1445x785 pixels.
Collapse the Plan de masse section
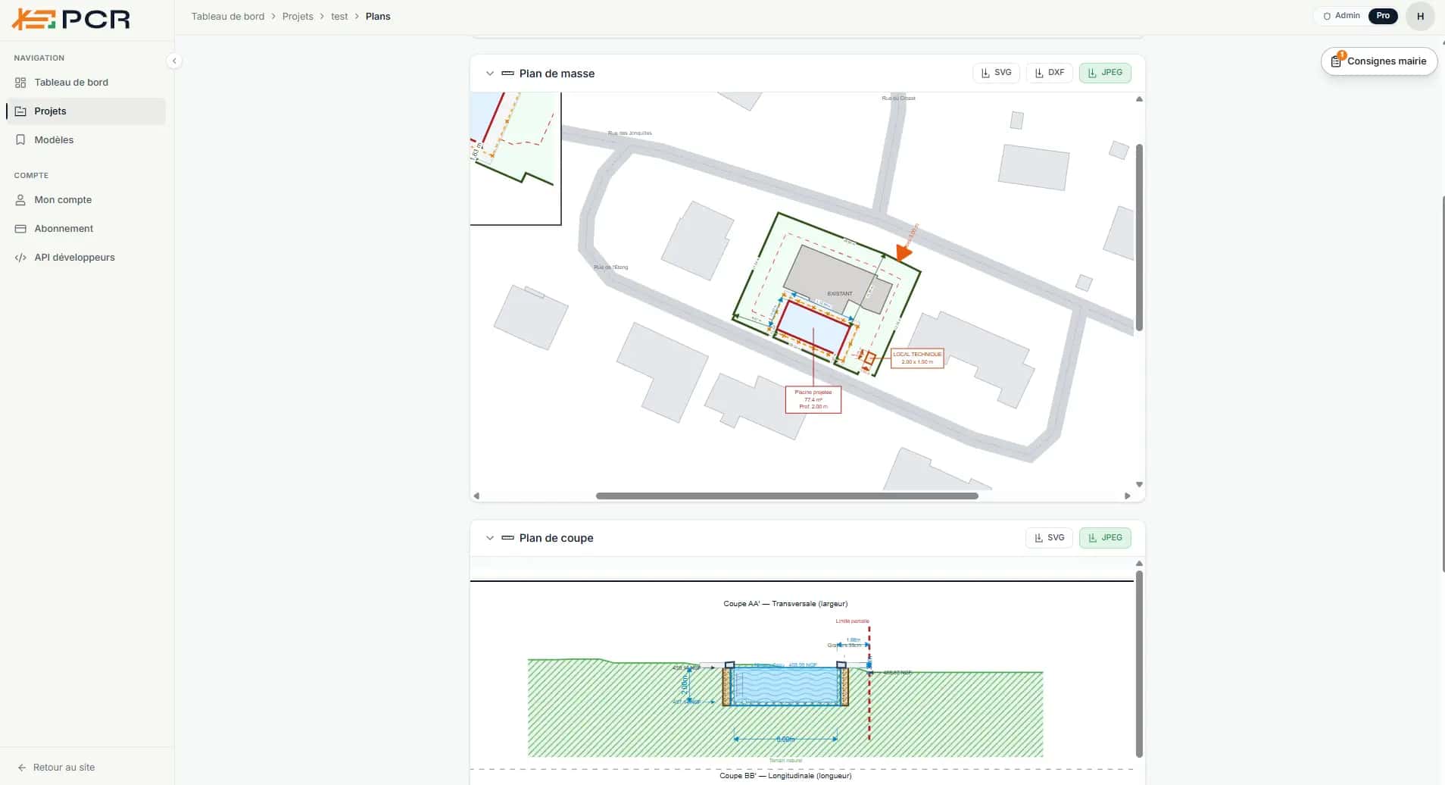point(490,73)
